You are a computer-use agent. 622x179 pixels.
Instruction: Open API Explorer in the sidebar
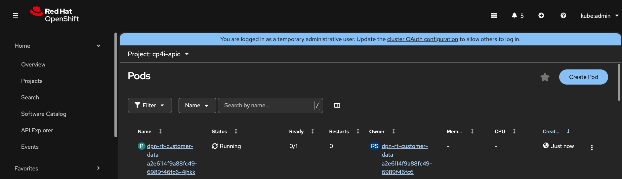(x=37, y=130)
